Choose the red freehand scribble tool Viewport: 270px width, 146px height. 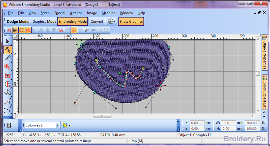[7, 67]
